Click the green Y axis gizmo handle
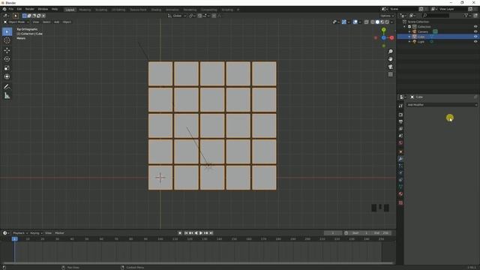 point(383,30)
